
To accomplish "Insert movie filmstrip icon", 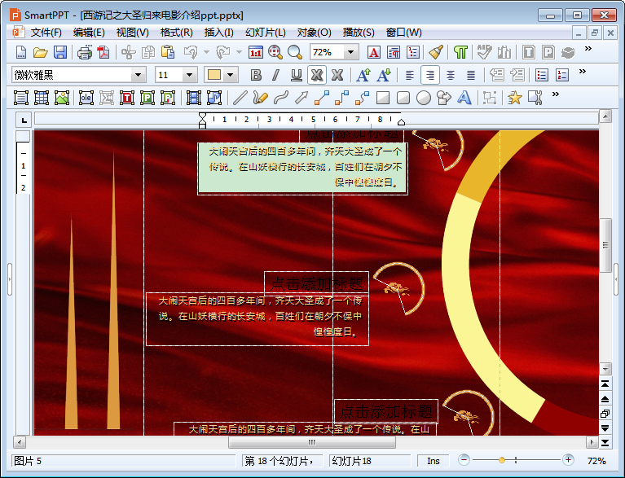I will 193,98.
